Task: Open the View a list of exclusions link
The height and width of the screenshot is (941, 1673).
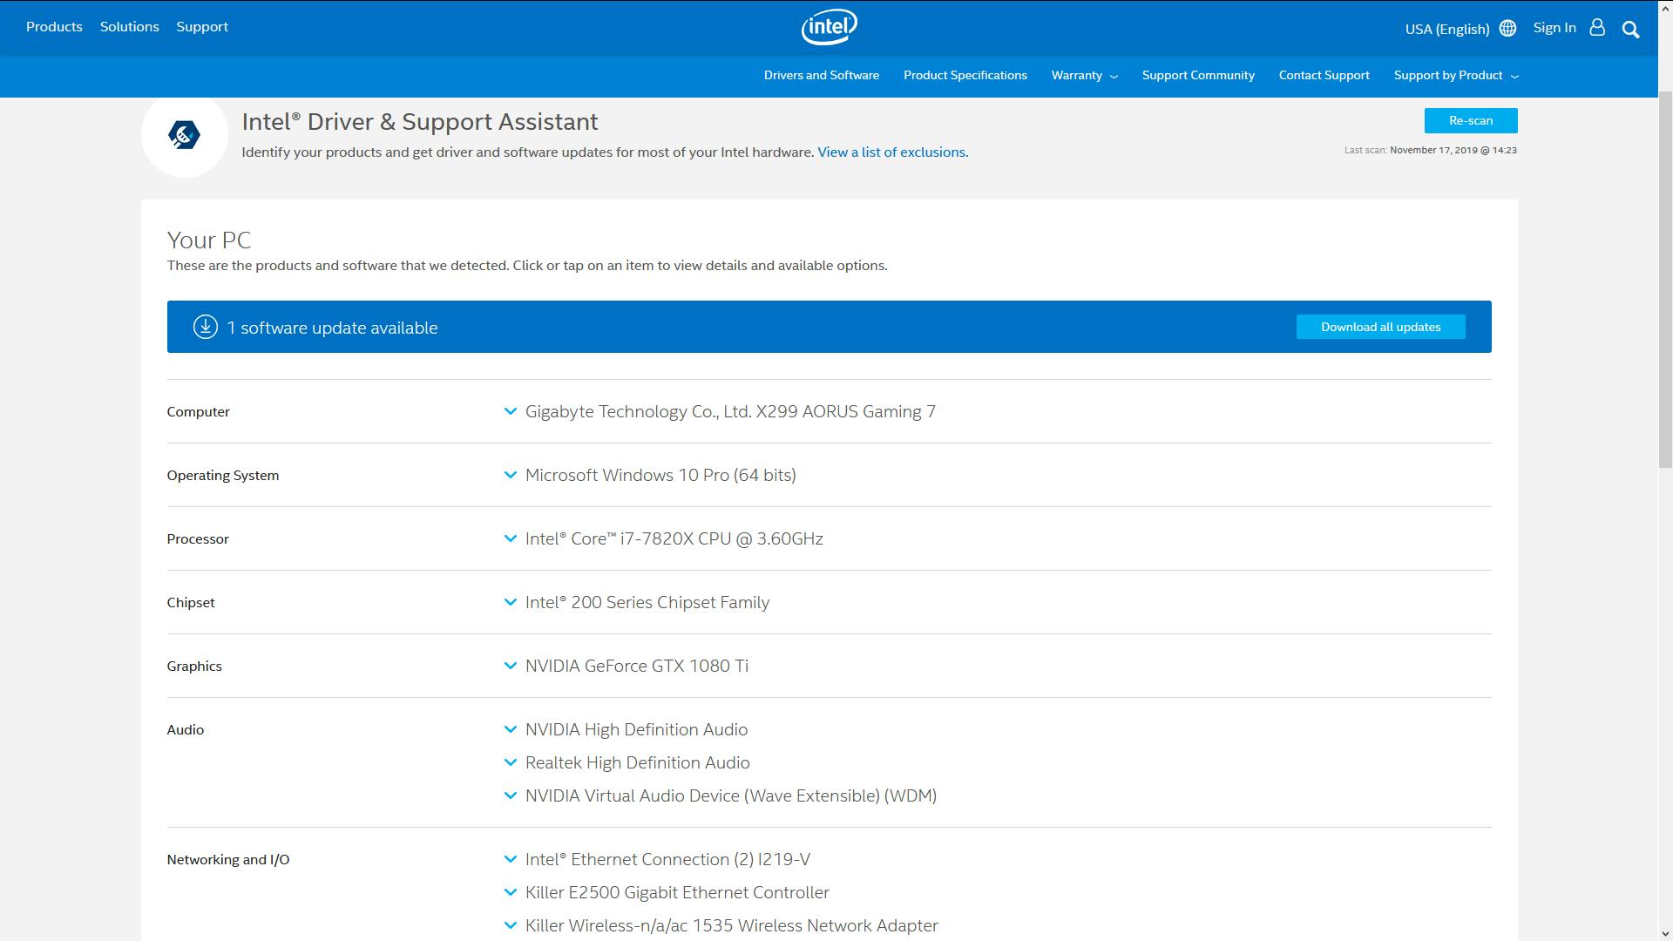Action: 891,152
